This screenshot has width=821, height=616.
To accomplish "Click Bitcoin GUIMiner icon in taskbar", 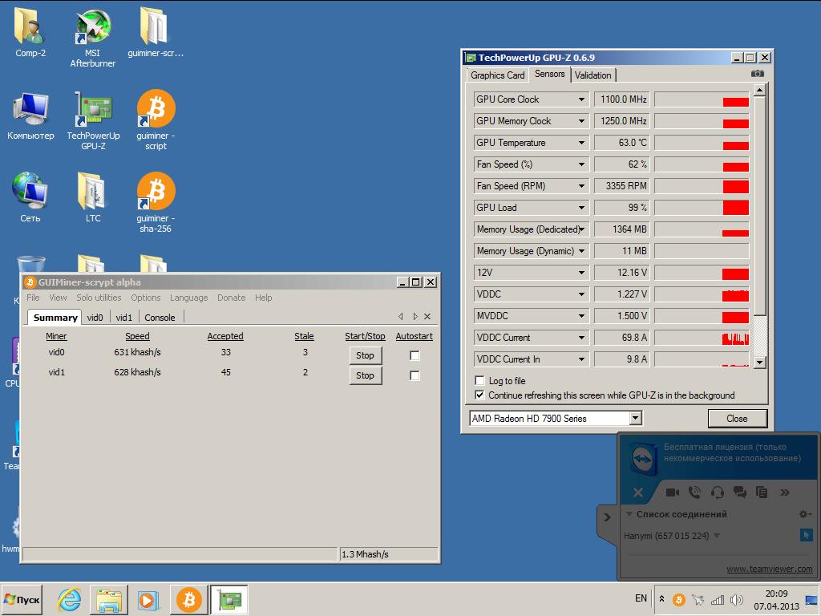I will click(189, 599).
